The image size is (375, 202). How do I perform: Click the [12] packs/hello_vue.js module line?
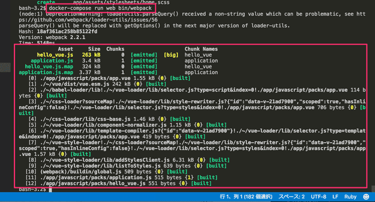(x=118, y=183)
